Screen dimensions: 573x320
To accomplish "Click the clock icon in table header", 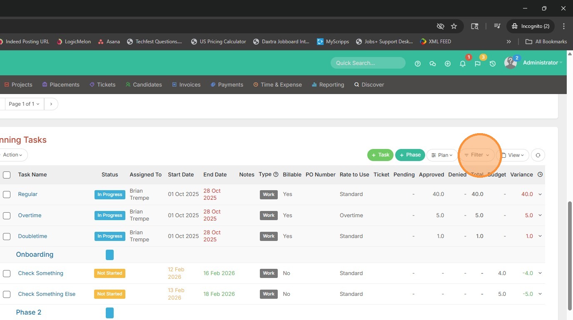I will point(540,175).
